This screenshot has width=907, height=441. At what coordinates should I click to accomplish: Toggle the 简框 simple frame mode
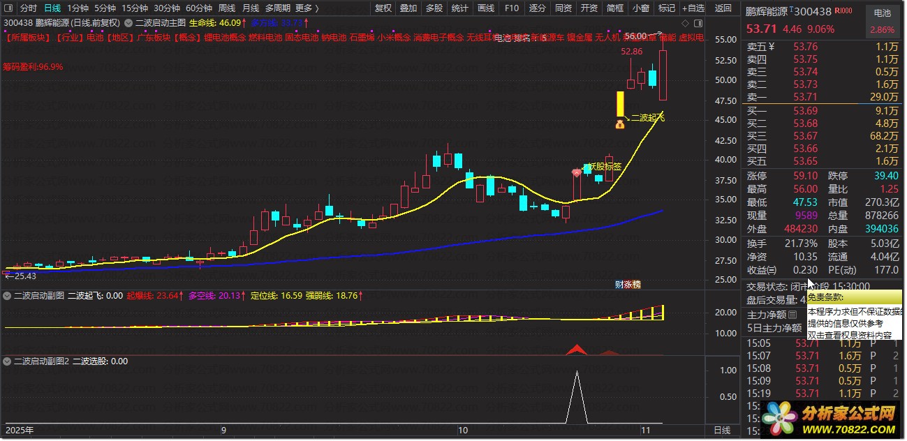point(614,8)
